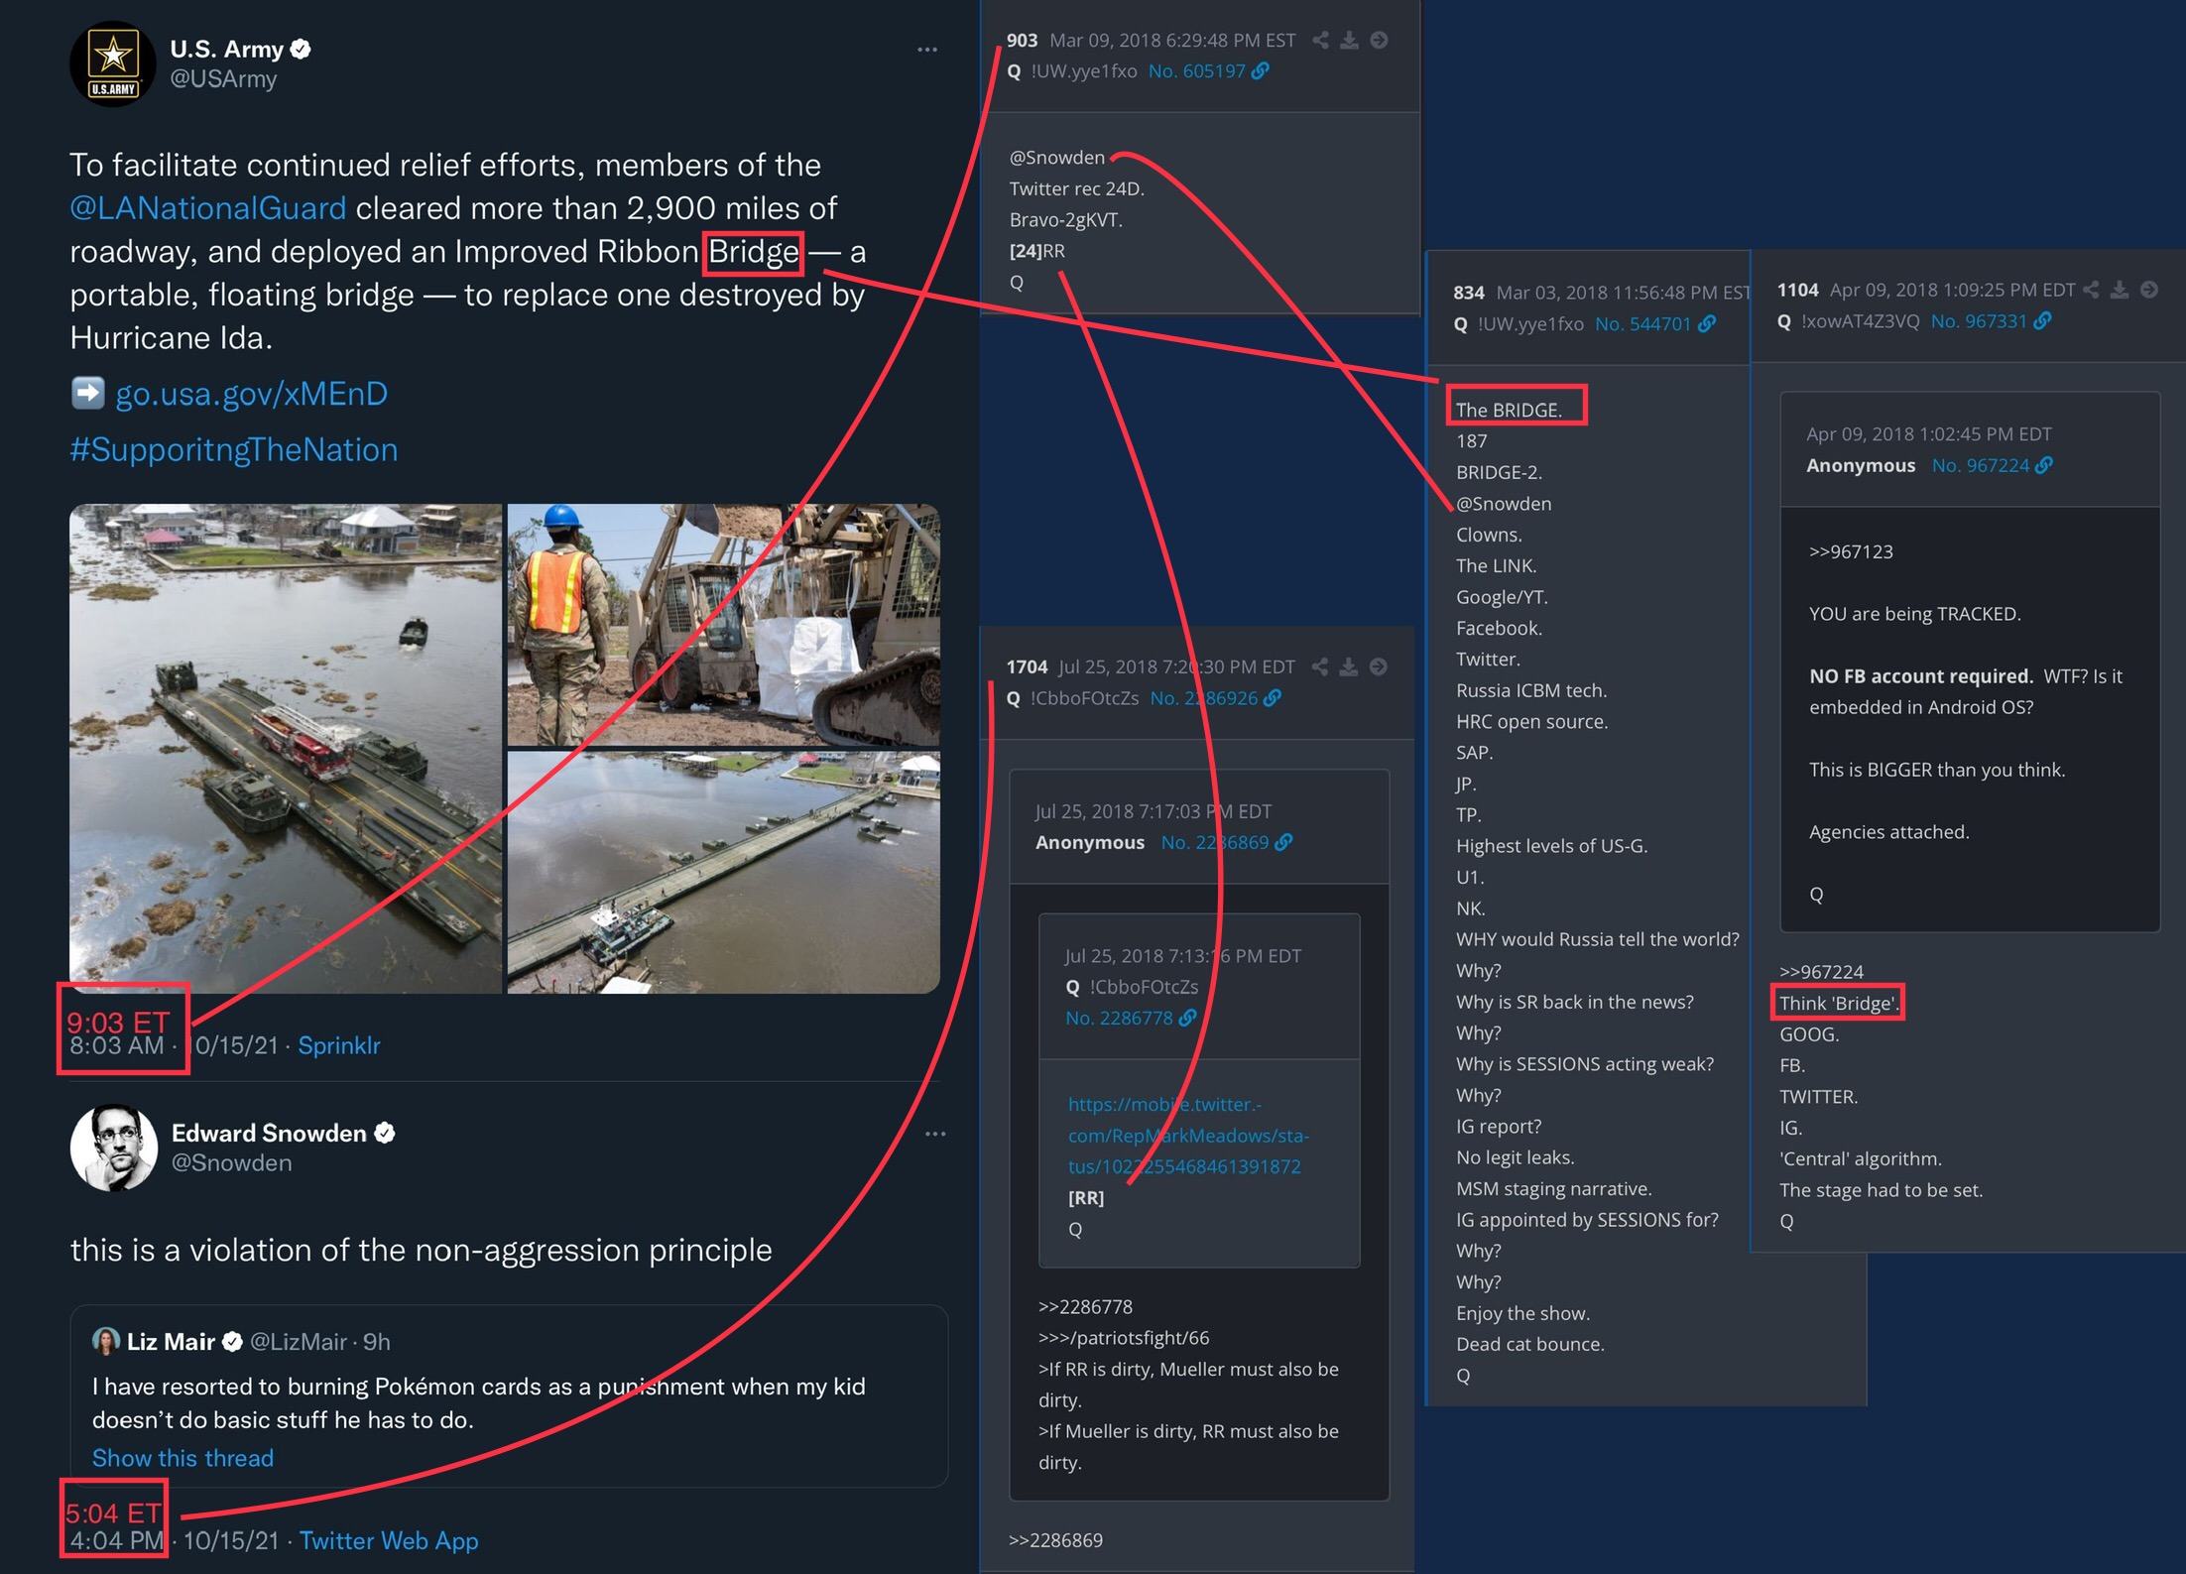The height and width of the screenshot is (1574, 2186).
Task: Click the link icon beside No. 2286778
Action: click(x=1187, y=1018)
